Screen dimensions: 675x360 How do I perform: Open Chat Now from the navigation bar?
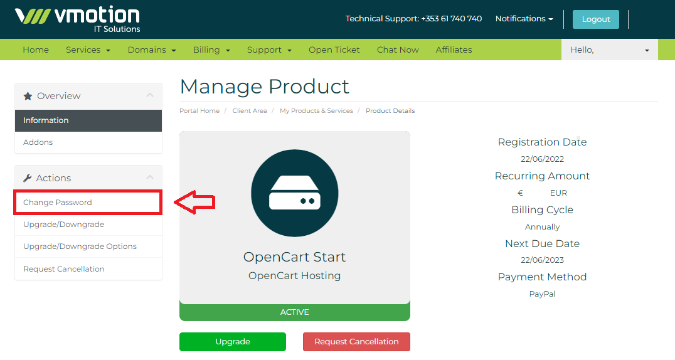[x=398, y=50]
